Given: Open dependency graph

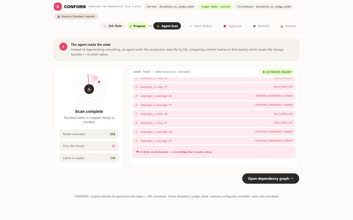Looking at the screenshot, I should 271,179.
